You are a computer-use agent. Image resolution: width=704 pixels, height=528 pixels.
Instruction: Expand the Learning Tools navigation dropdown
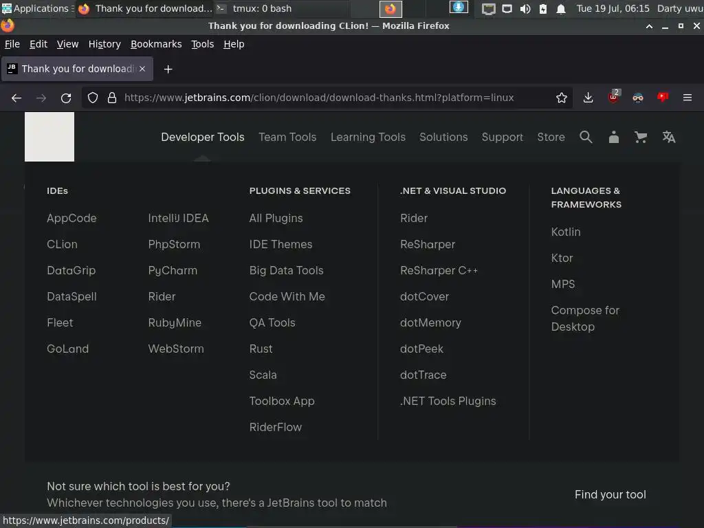(x=368, y=137)
